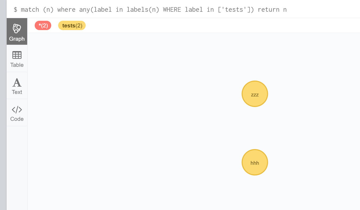Click the Graph view bubble icon
Viewport: 360px width, 210px height.
point(17,28)
